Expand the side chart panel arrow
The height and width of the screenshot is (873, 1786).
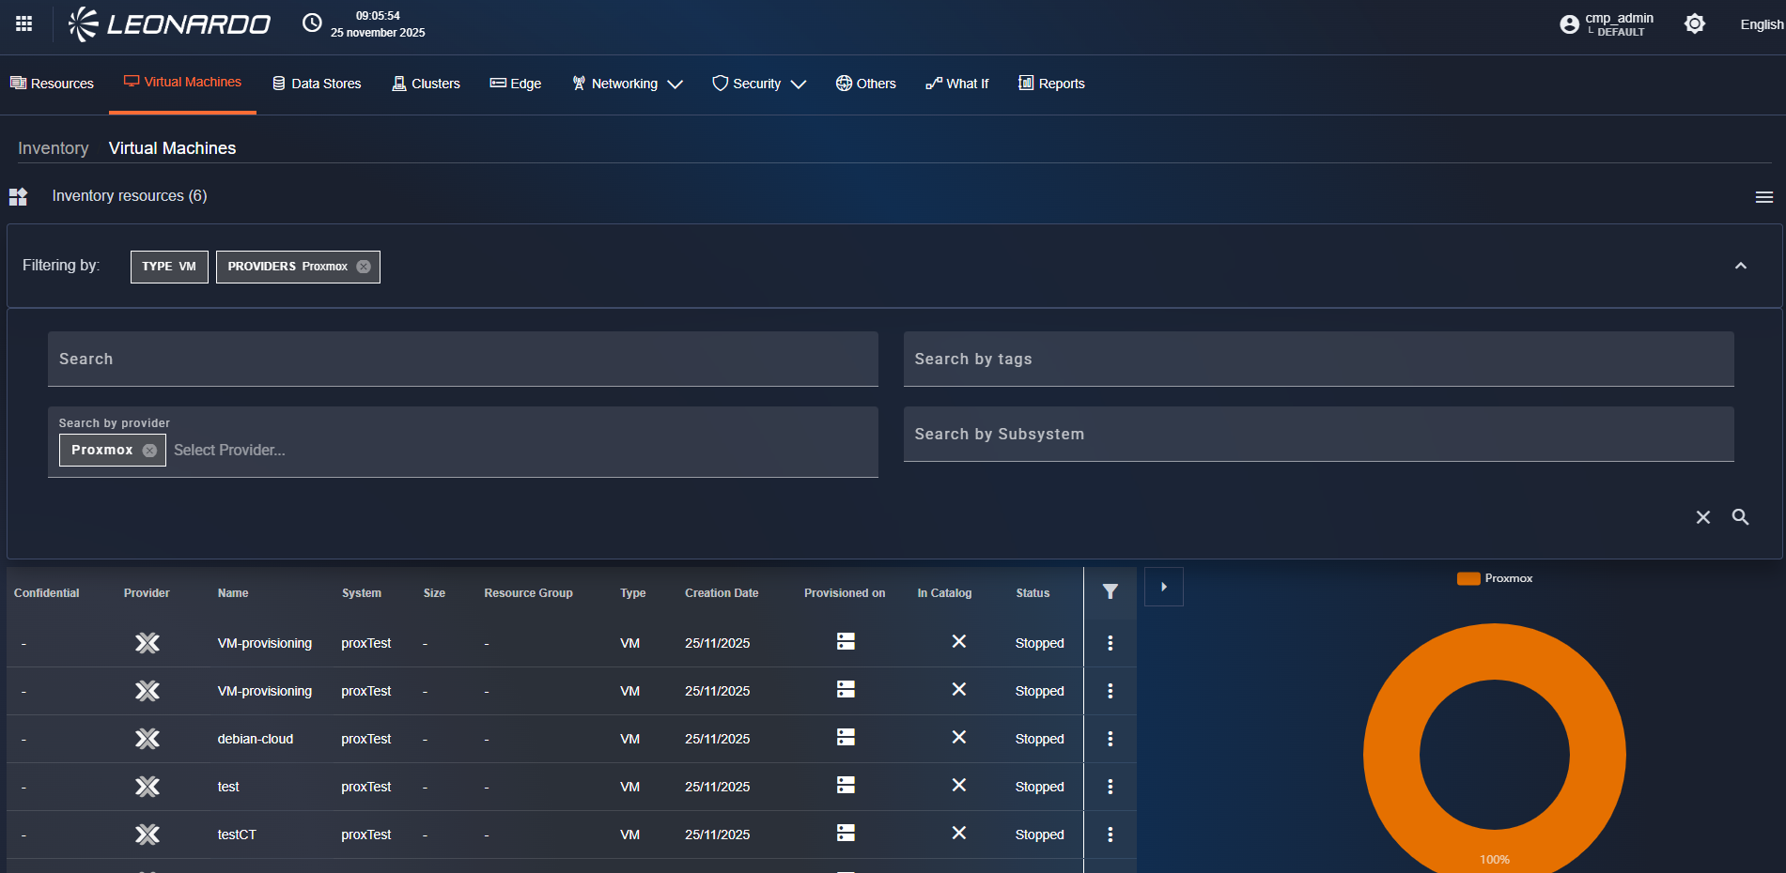pos(1163,587)
